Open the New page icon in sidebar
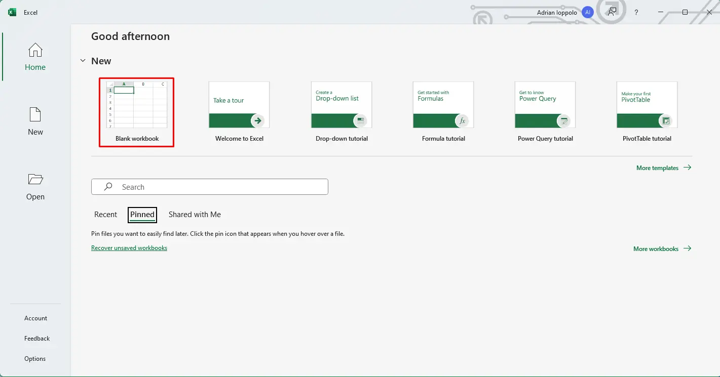 tap(35, 115)
